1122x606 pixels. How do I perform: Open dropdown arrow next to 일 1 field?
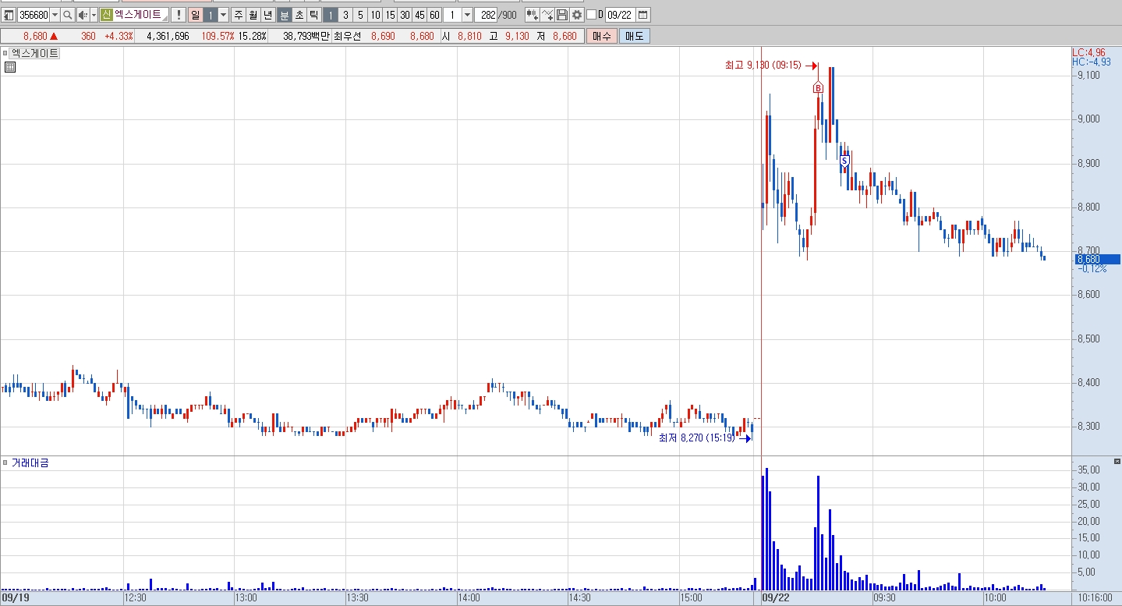pos(223,15)
